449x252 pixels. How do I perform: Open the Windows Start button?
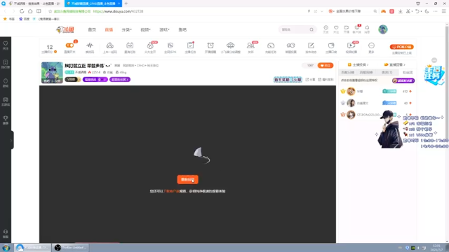(x=6, y=248)
